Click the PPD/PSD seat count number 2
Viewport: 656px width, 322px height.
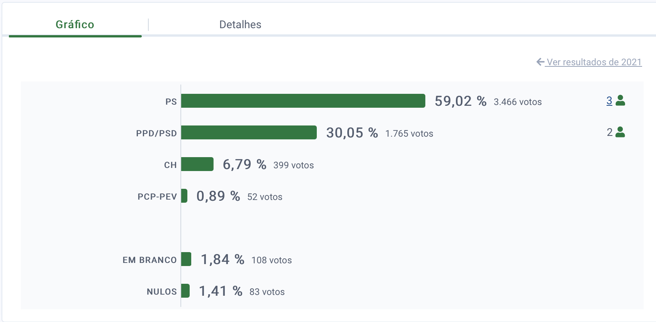tap(610, 132)
